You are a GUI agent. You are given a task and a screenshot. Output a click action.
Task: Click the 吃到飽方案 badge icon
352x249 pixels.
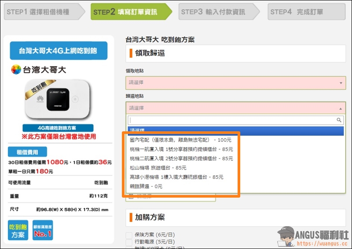click(x=18, y=231)
